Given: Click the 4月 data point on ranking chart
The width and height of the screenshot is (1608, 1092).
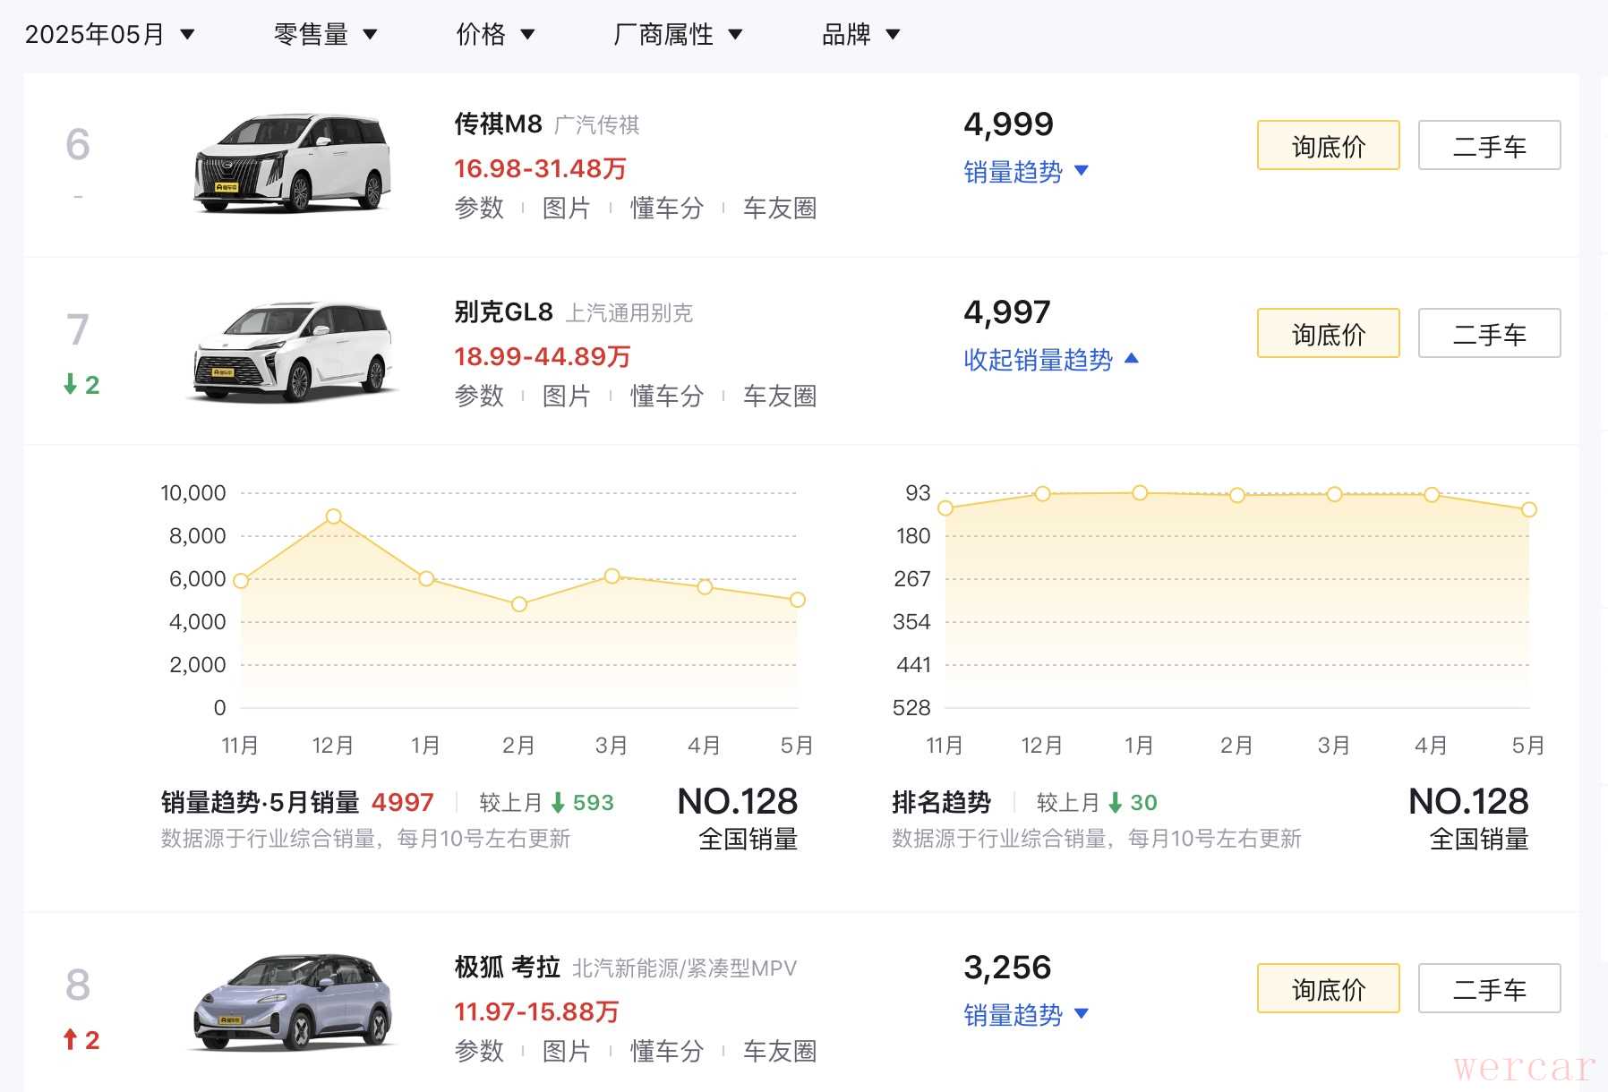Looking at the screenshot, I should click(1432, 495).
